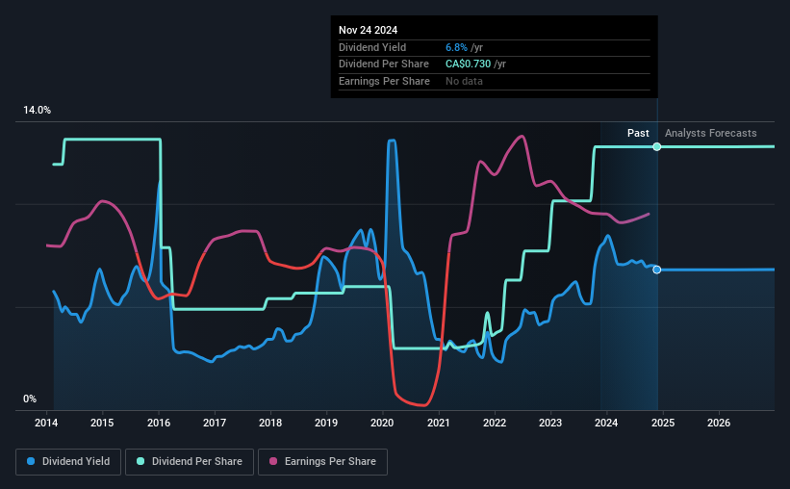Click the 0% y-axis label
Viewport: 790px width, 489px height.
click(30, 399)
